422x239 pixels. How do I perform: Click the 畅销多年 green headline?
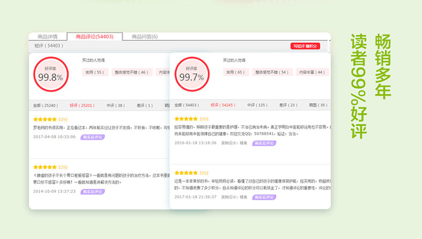coord(383,65)
